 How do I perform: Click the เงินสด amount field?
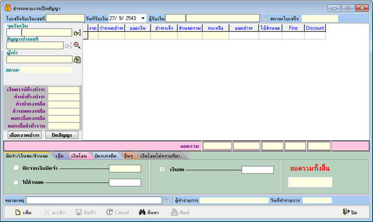(x=257, y=170)
